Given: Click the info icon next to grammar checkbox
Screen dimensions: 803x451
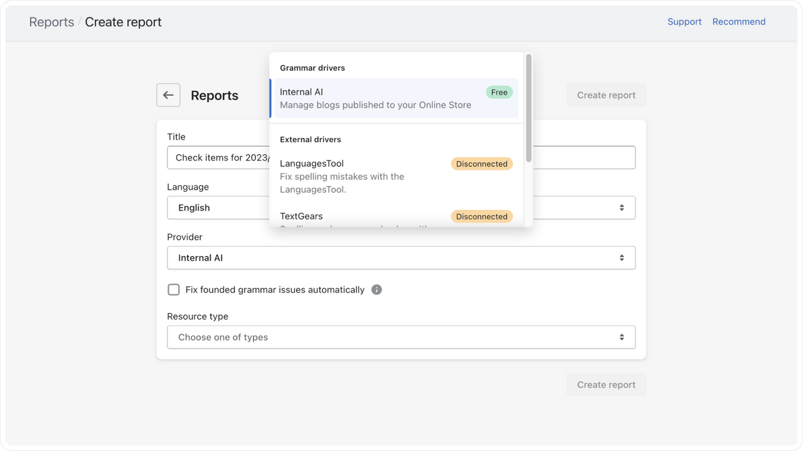Looking at the screenshot, I should point(376,289).
